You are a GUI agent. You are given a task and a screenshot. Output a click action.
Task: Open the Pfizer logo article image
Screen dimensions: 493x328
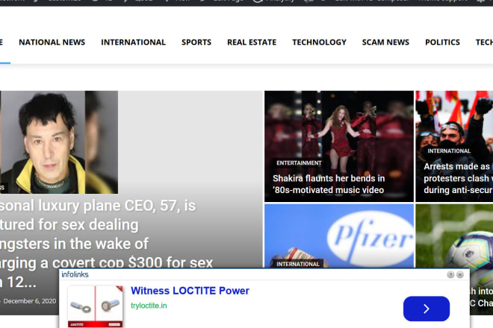click(339, 236)
